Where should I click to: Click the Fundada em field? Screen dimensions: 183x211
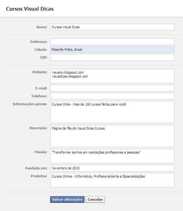(112, 168)
